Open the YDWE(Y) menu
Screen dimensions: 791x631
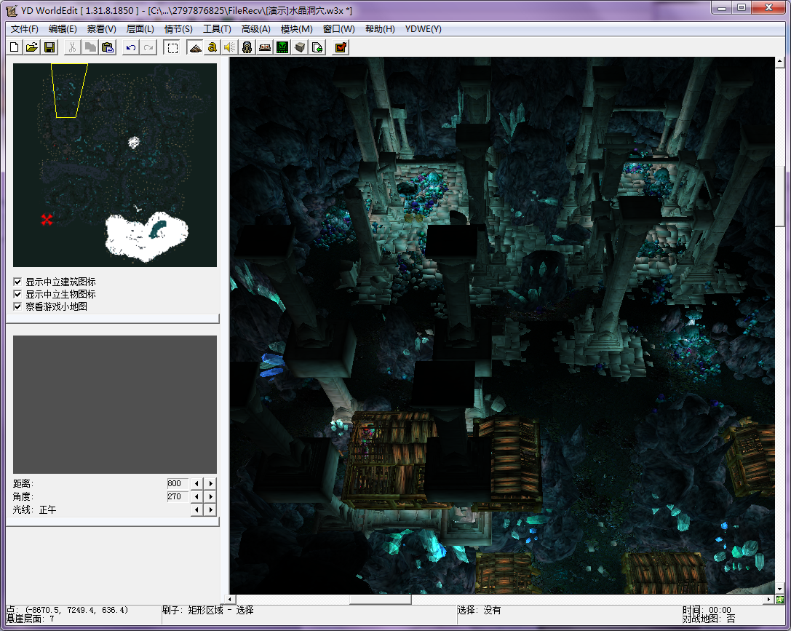pos(423,29)
